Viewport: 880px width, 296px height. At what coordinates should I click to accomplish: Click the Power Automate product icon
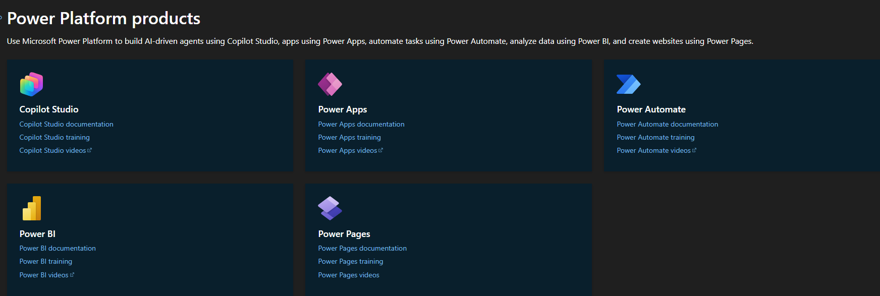(x=629, y=84)
